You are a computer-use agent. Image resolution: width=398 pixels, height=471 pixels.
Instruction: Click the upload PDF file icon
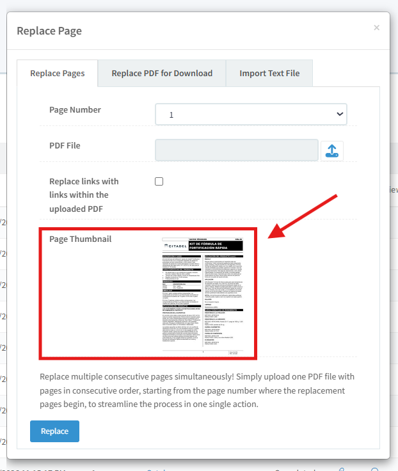coord(331,151)
